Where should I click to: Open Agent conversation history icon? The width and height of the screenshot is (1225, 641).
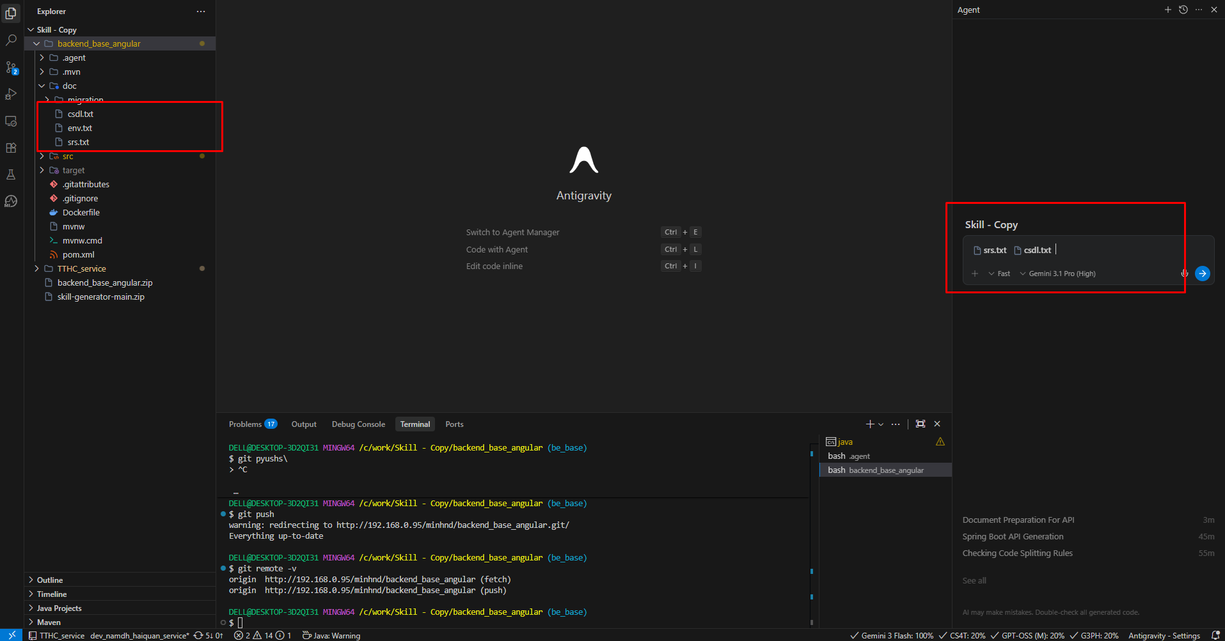click(1183, 10)
